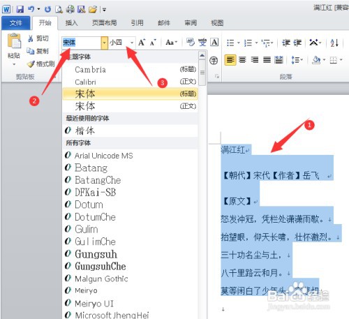Click the Enclose Characters 字 icon

(214, 61)
